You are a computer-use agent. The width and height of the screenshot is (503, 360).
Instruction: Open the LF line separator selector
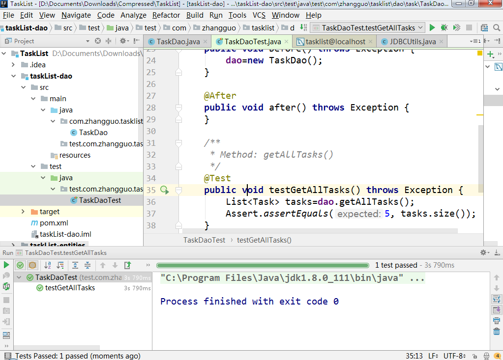click(433, 356)
